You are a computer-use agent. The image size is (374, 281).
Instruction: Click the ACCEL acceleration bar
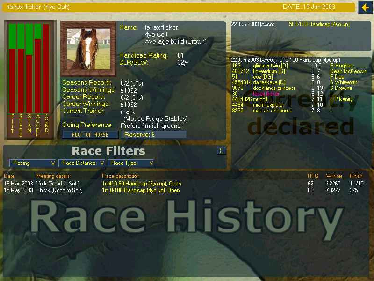[x=38, y=68]
